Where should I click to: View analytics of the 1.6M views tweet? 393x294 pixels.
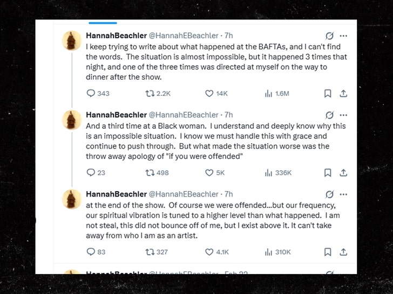coord(268,93)
